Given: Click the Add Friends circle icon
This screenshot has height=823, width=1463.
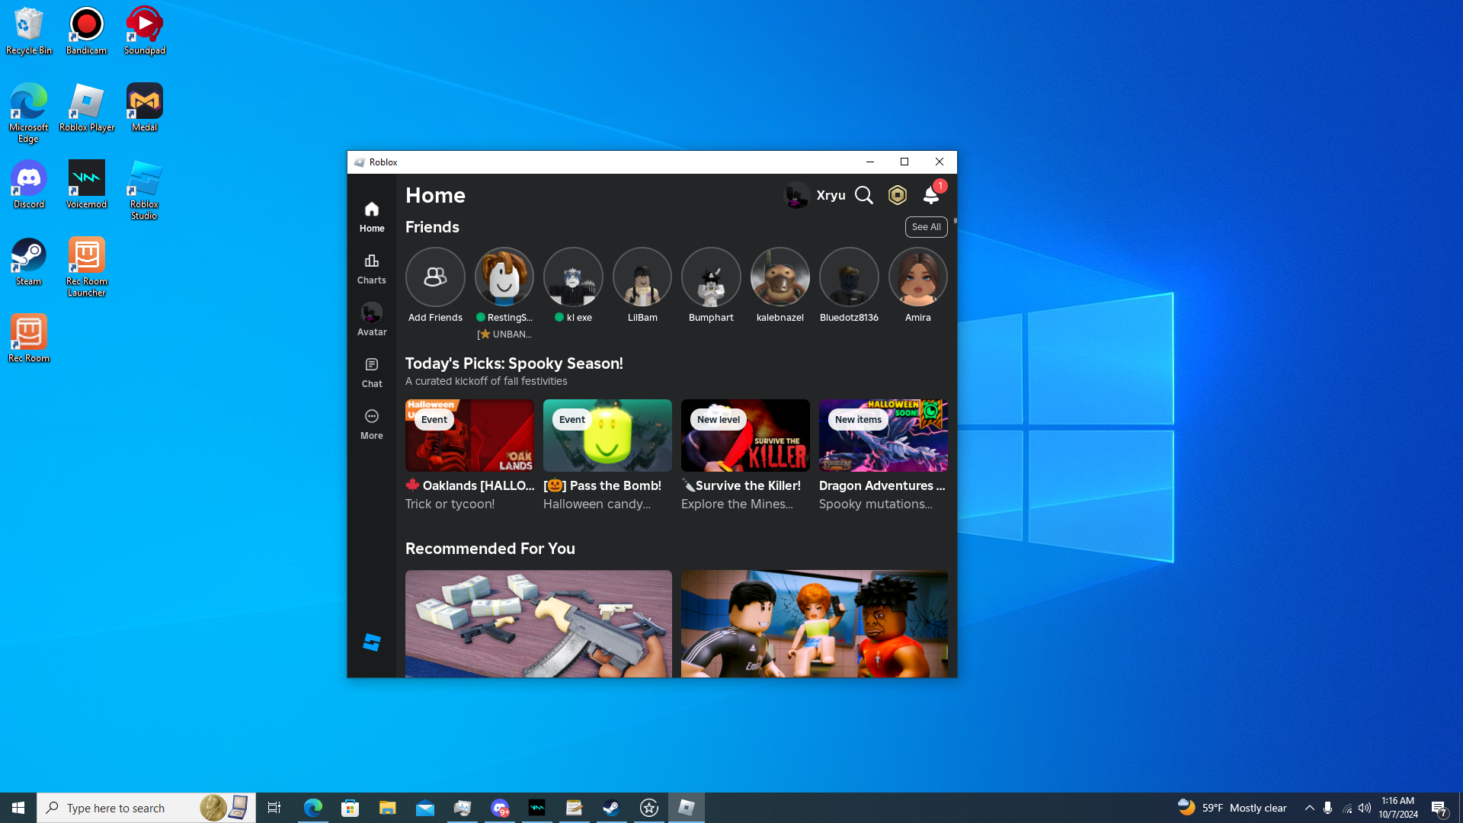Looking at the screenshot, I should point(435,277).
